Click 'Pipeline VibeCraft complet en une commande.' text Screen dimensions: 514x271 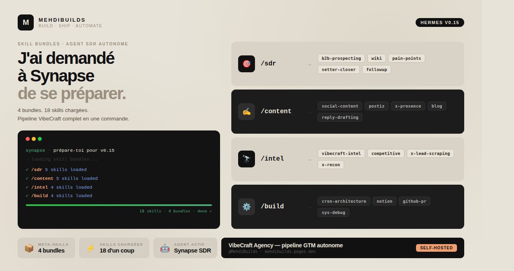point(73,119)
